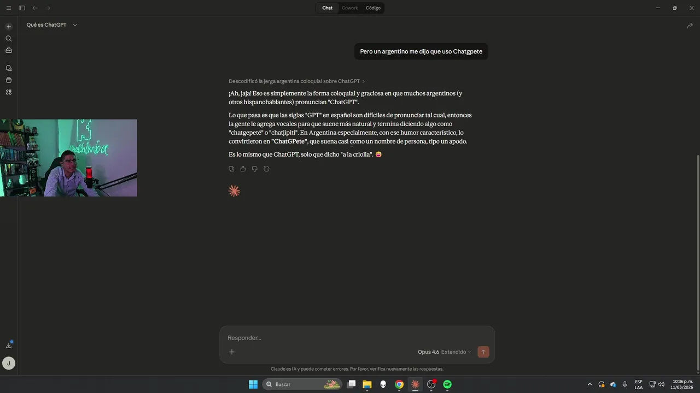700x393 pixels.
Task: Expand the thinking summary about jerga argentina
Action: pyautogui.click(x=296, y=81)
